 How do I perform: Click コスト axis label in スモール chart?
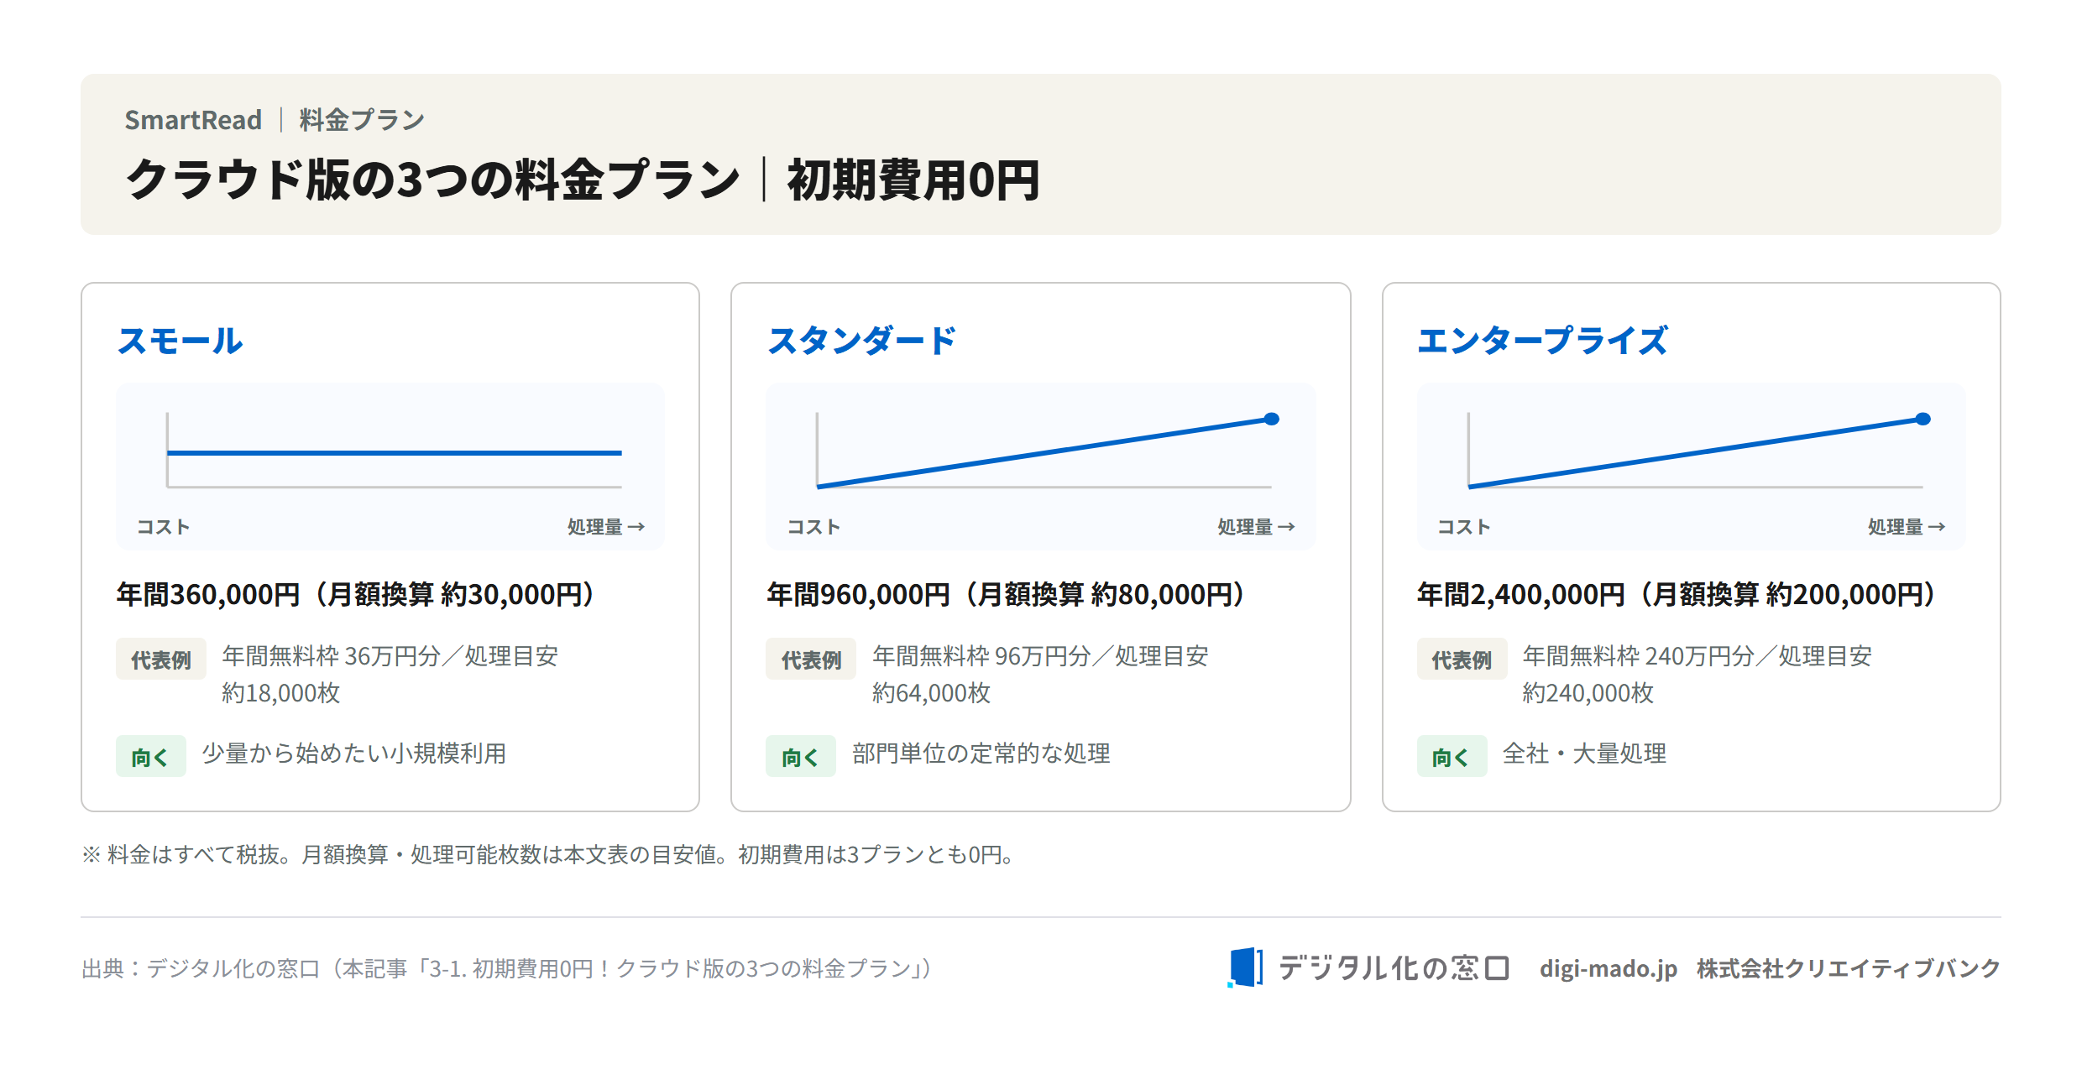pyautogui.click(x=164, y=527)
